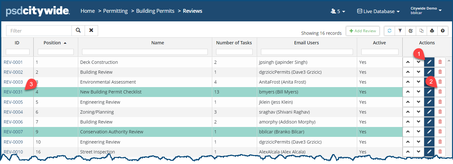Edit the Building Review REV-0002 row
Screen dimensions: 453x164
[429, 72]
